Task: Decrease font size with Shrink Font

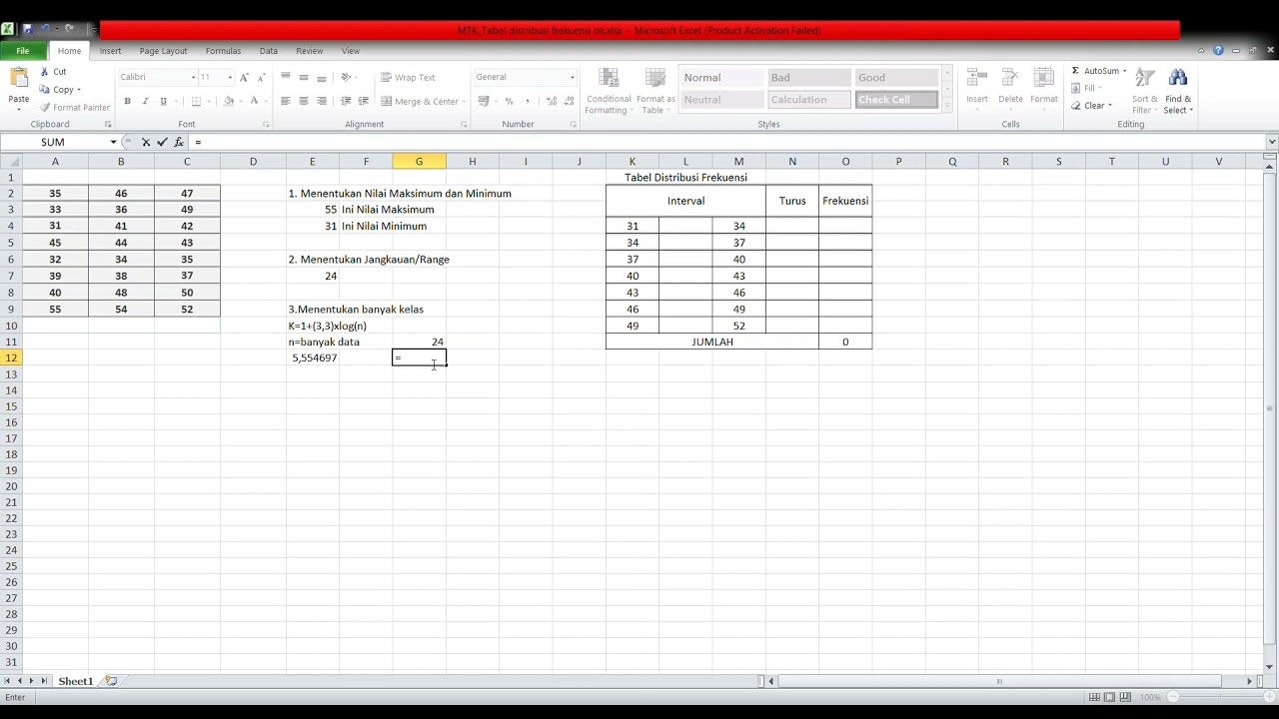Action: click(x=261, y=77)
